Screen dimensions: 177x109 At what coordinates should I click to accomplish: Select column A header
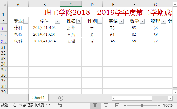tap(18, 4)
